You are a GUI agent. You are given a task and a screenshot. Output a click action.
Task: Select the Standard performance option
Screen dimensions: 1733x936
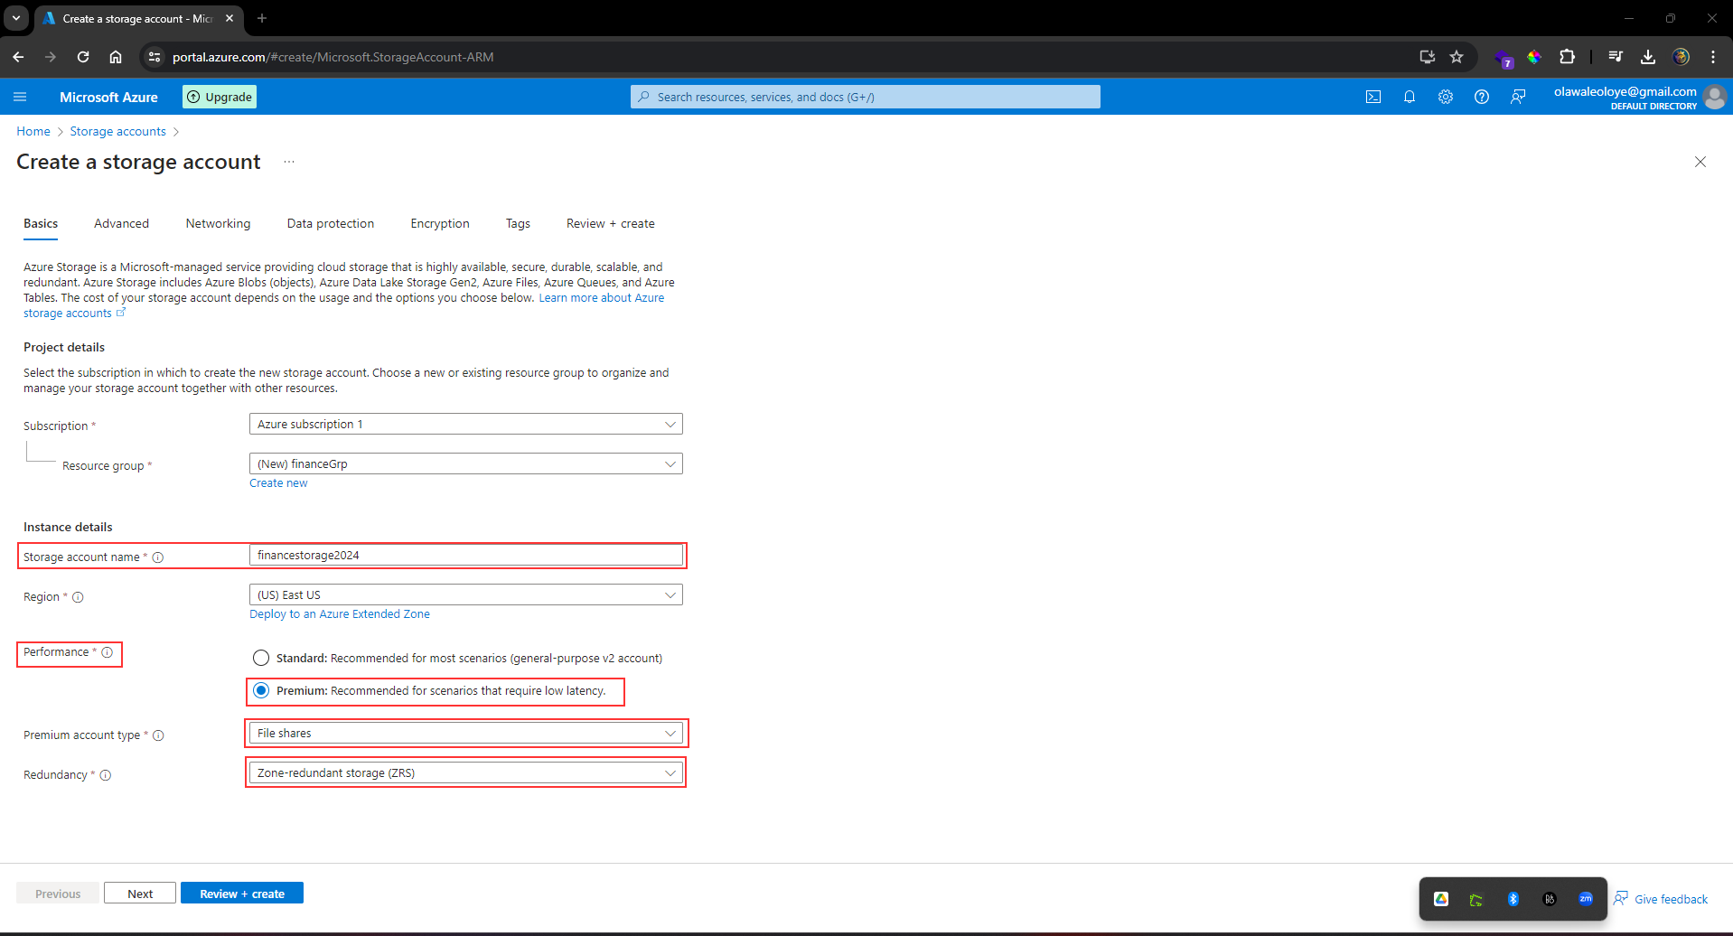pos(261,658)
